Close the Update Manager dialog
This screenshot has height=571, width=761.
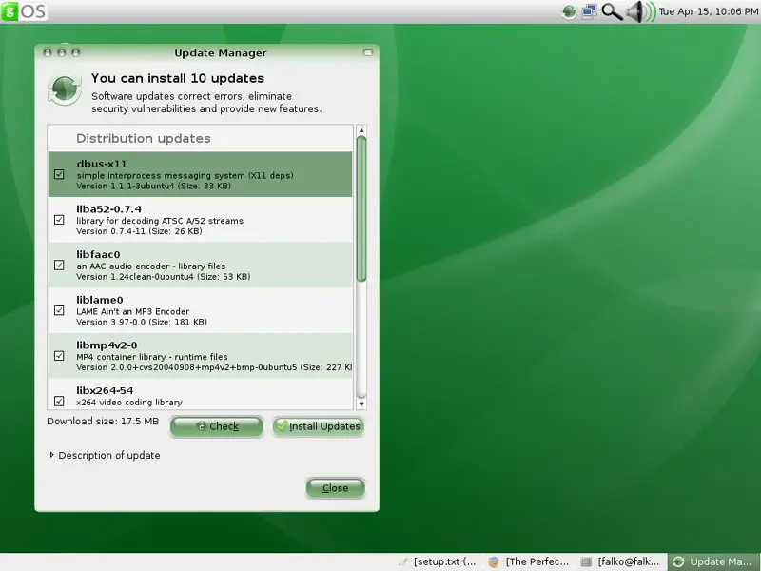(336, 488)
